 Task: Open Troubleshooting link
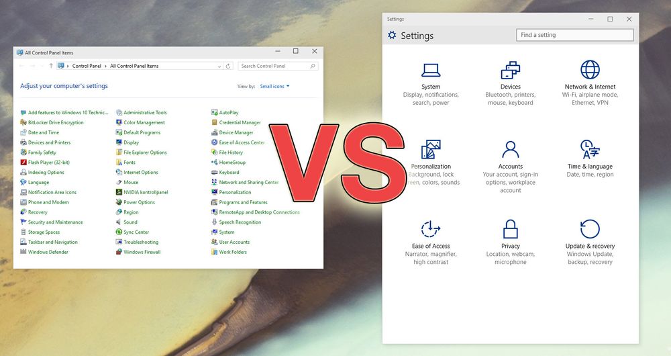tap(141, 242)
